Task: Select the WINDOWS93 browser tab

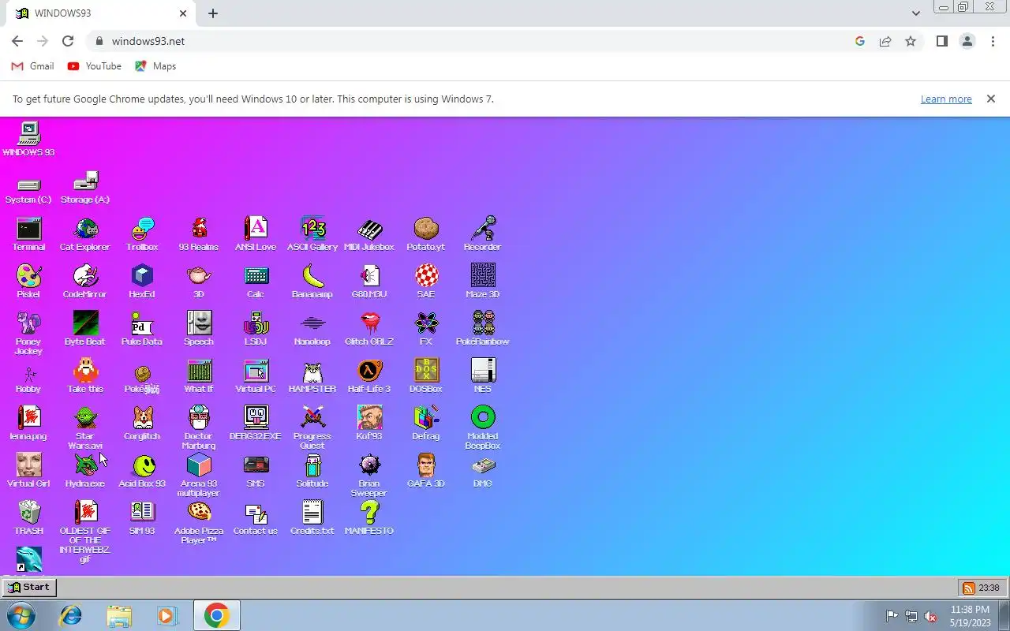Action: (99, 13)
